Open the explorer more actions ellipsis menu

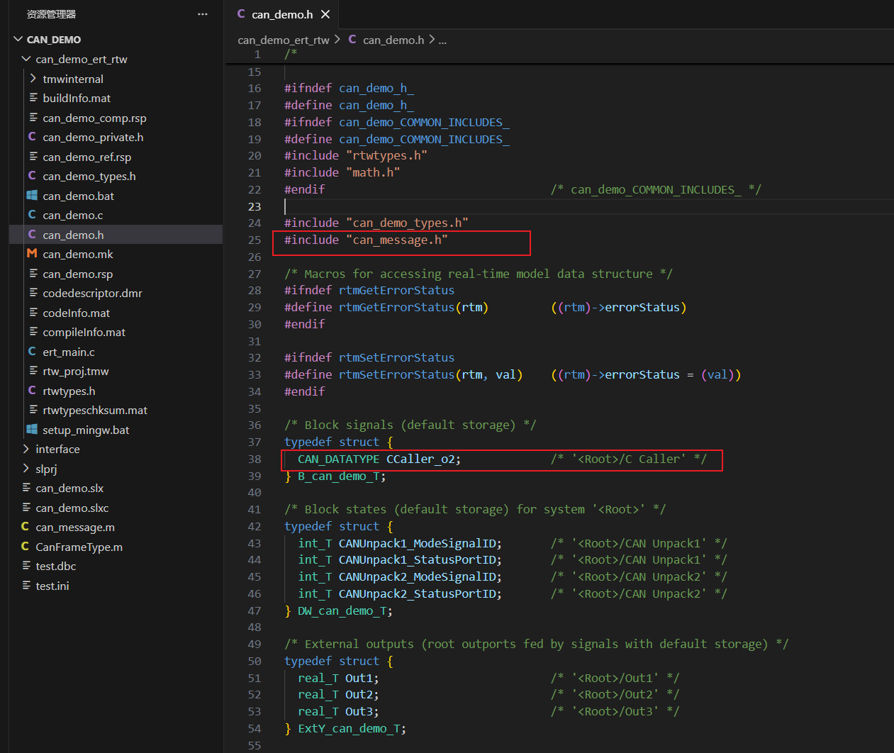point(203,14)
